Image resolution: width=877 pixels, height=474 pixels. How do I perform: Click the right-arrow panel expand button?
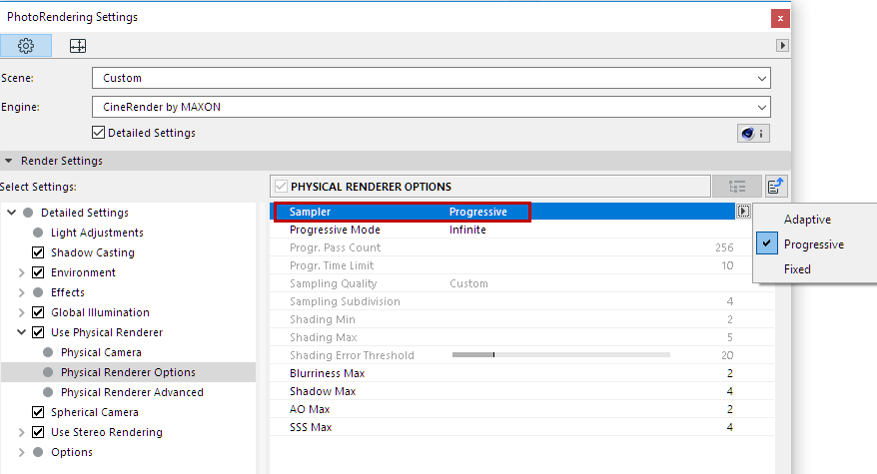click(x=782, y=45)
